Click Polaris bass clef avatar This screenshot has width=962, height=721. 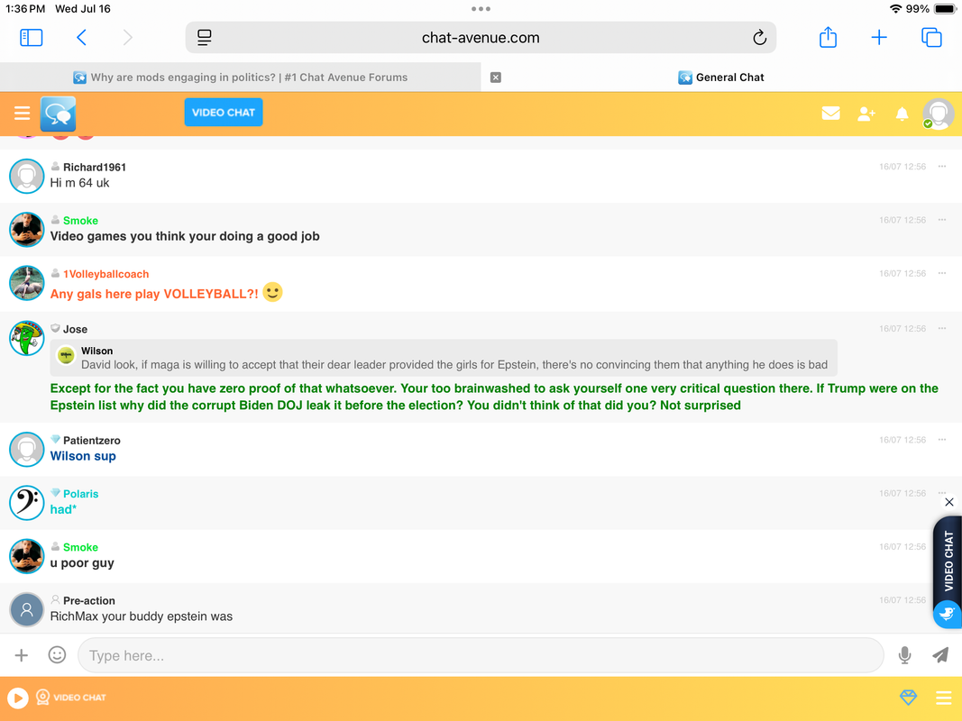click(27, 502)
